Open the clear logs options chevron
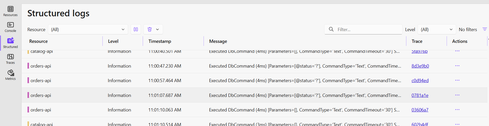The width and height of the screenshot is (489, 126). (158, 29)
